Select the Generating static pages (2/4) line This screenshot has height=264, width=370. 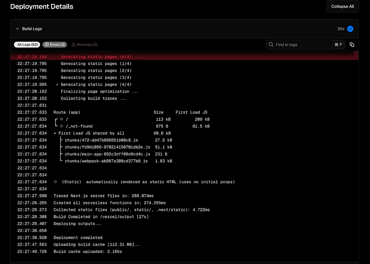coord(184,70)
